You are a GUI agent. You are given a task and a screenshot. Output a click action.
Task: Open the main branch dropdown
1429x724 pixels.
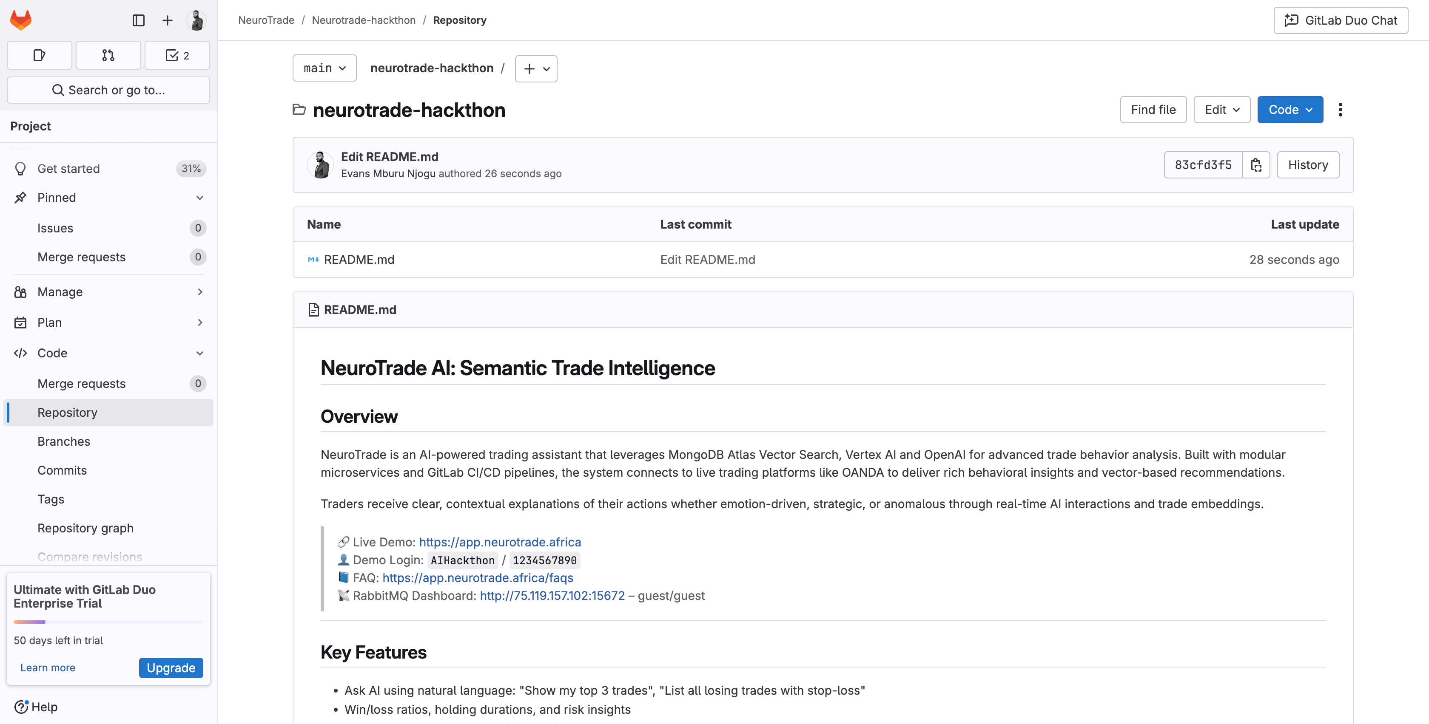click(325, 68)
